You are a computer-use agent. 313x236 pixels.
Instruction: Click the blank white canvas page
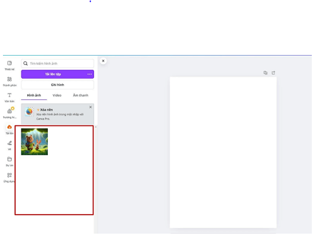pyautogui.click(x=223, y=152)
